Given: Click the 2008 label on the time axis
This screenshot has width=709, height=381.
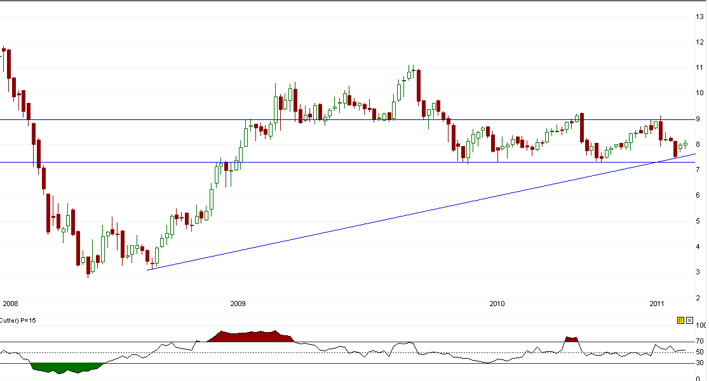Looking at the screenshot, I should click(10, 304).
